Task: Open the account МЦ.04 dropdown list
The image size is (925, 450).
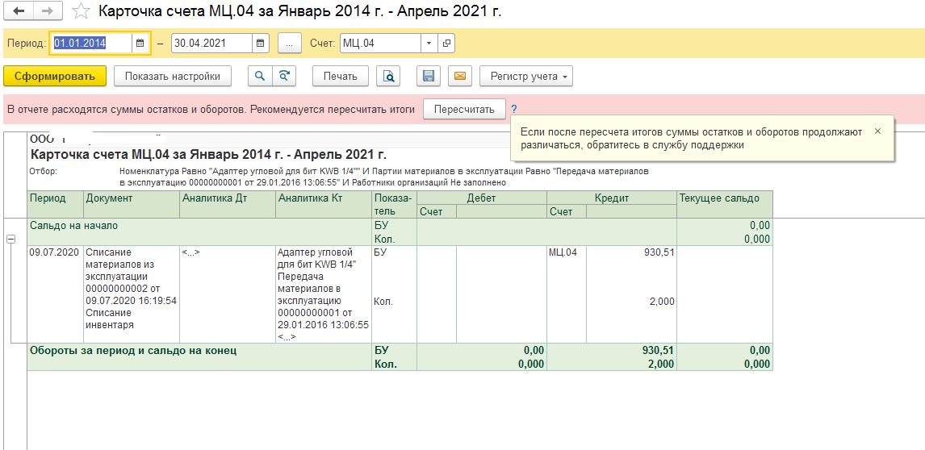Action: click(x=429, y=43)
